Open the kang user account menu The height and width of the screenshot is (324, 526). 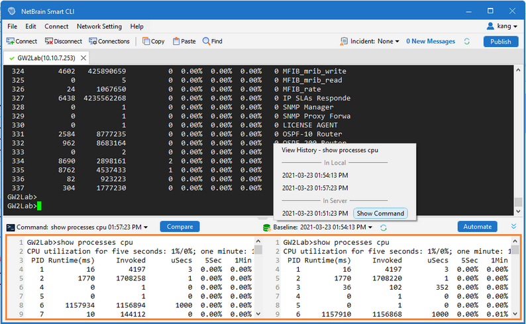[x=500, y=26]
